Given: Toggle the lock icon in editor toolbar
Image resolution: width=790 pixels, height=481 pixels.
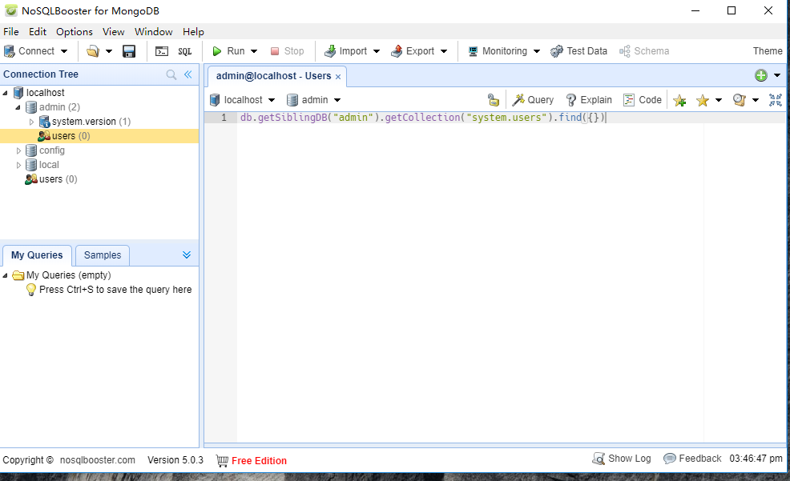Looking at the screenshot, I should pos(494,100).
